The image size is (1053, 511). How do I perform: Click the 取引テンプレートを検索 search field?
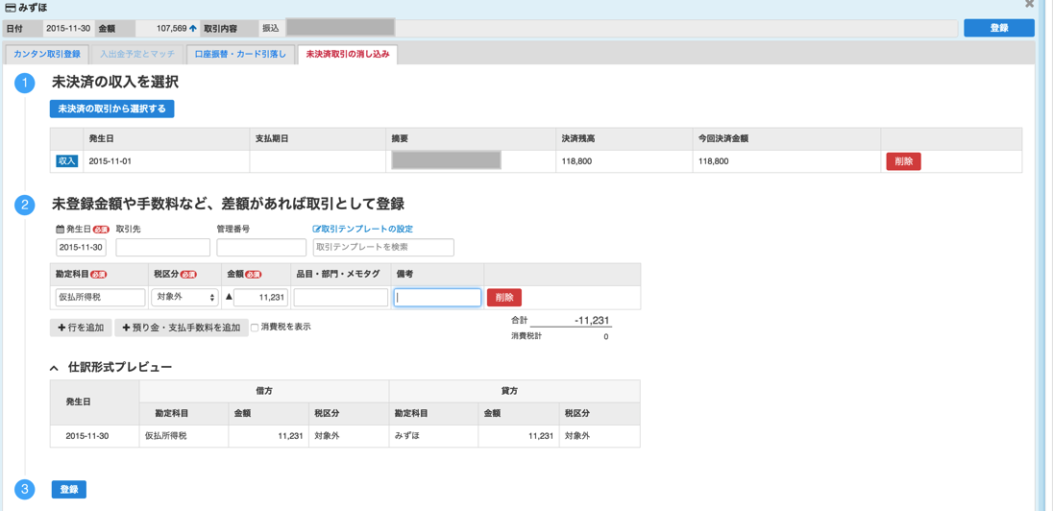tap(383, 247)
